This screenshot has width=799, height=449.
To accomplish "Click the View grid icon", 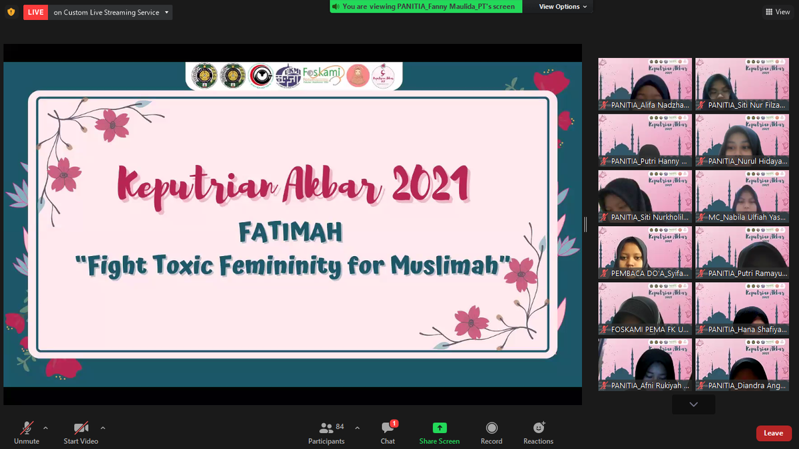I will [x=778, y=12].
